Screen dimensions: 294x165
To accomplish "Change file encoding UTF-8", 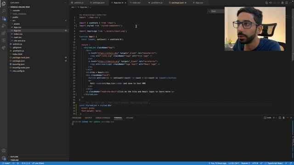I will pos(255,163).
